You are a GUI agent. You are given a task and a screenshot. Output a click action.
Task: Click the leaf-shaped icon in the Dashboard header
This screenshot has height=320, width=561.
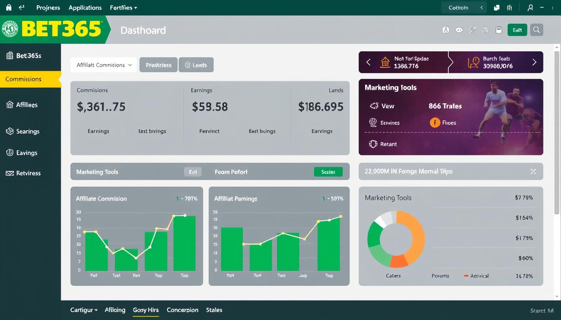click(472, 30)
